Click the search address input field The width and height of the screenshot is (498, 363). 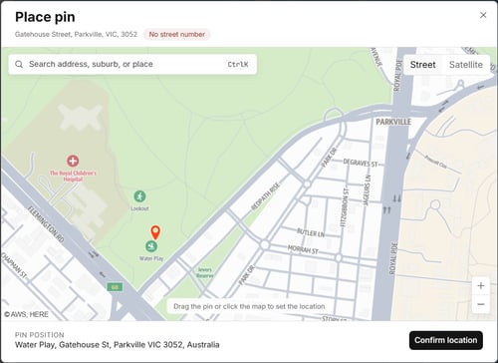click(x=132, y=64)
